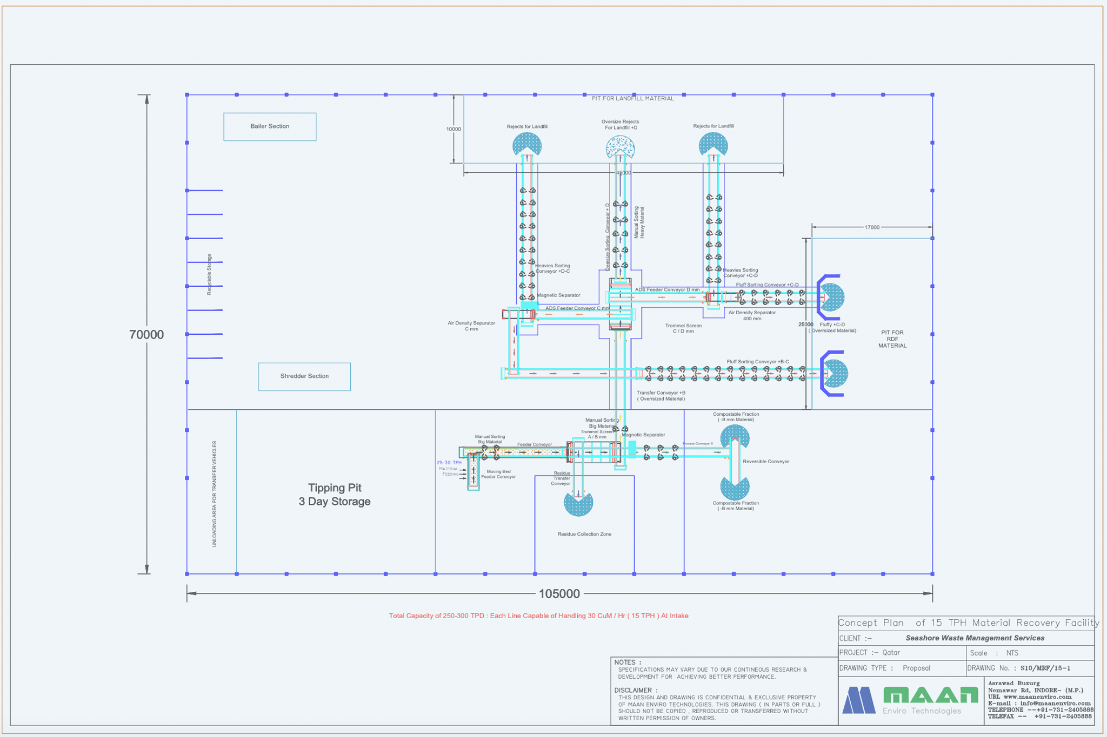Click the ADS Feeder Conveyor C mm label
This screenshot has width=1107, height=737.
pyautogui.click(x=577, y=308)
